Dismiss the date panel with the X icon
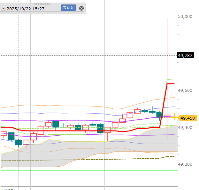This screenshot has width=199, height=190. point(81,8)
